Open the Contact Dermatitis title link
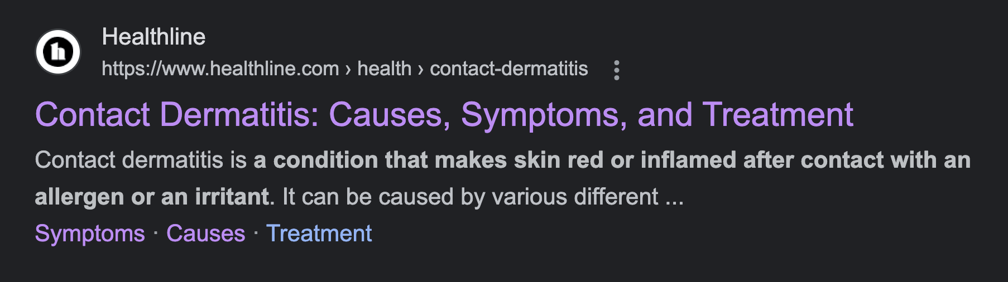The width and height of the screenshot is (1008, 282). [444, 115]
